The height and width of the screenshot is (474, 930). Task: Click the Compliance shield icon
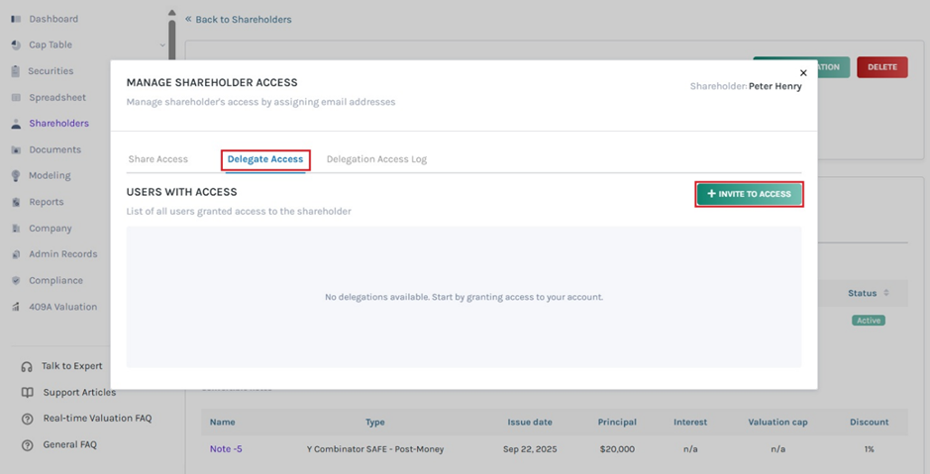pos(16,280)
